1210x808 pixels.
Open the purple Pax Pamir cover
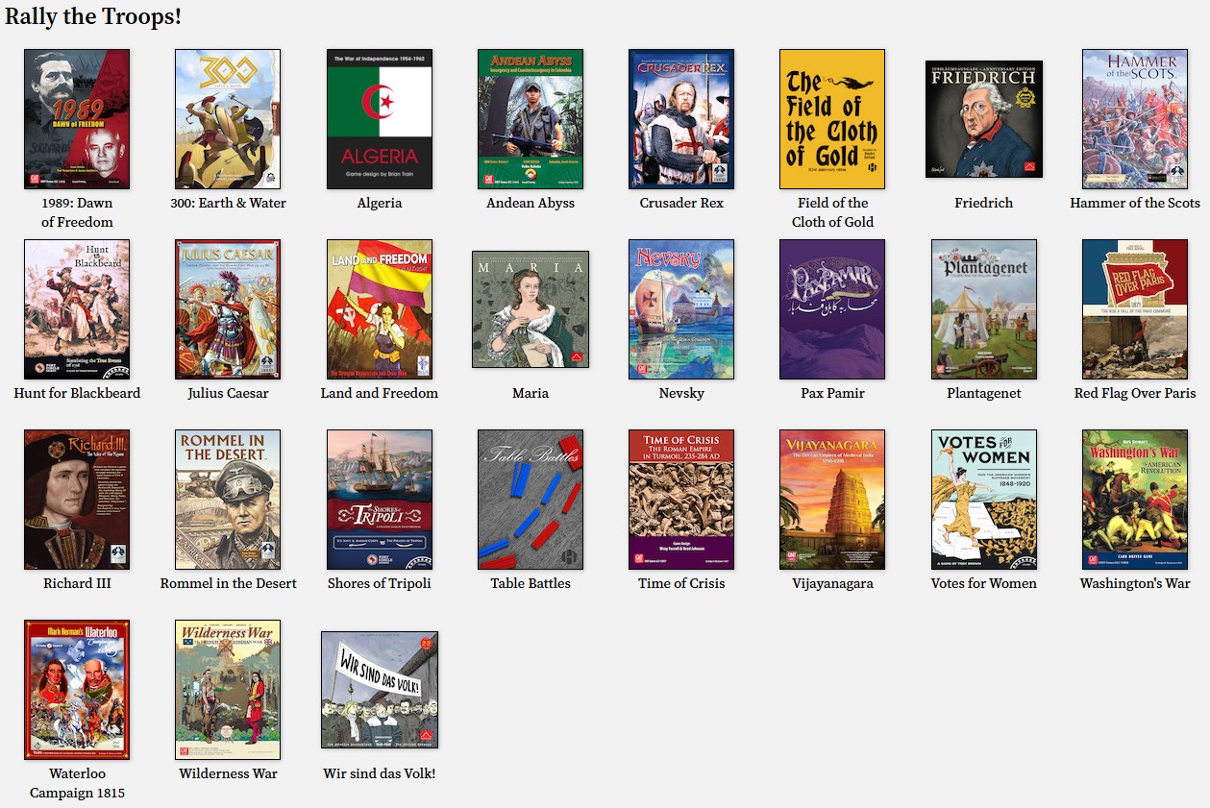pyautogui.click(x=832, y=309)
